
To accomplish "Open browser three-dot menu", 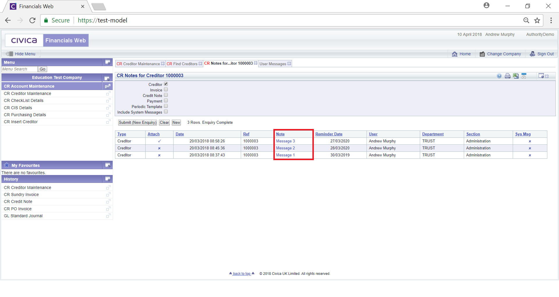I will [551, 20].
